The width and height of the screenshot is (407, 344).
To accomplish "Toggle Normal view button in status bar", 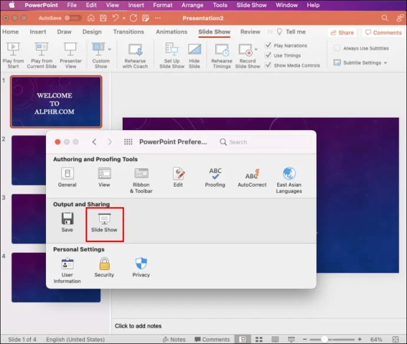I will pyautogui.click(x=242, y=339).
